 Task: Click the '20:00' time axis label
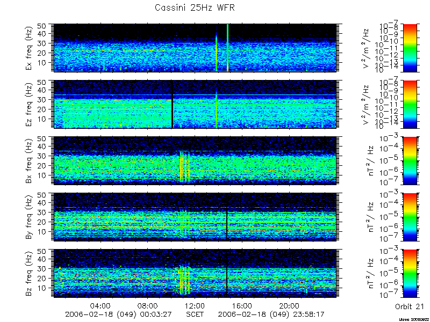tap(289, 305)
